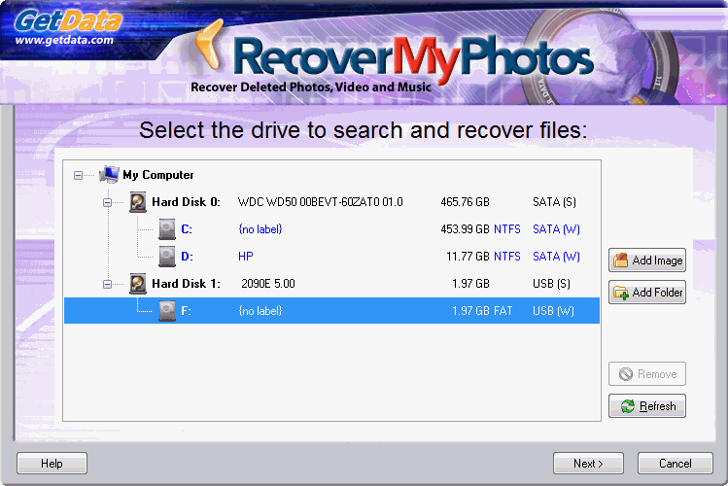Click 'NTFS' on the C: row
The image size is (728, 486).
507,229
